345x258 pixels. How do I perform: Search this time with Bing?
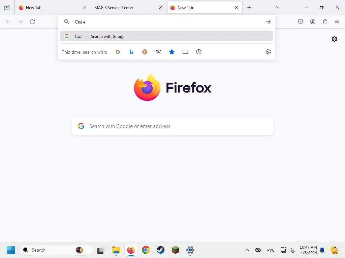[131, 52]
